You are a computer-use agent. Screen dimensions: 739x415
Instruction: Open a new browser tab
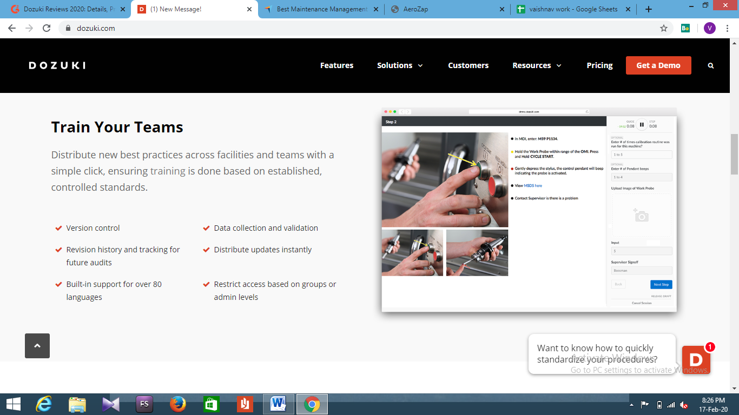tap(649, 9)
